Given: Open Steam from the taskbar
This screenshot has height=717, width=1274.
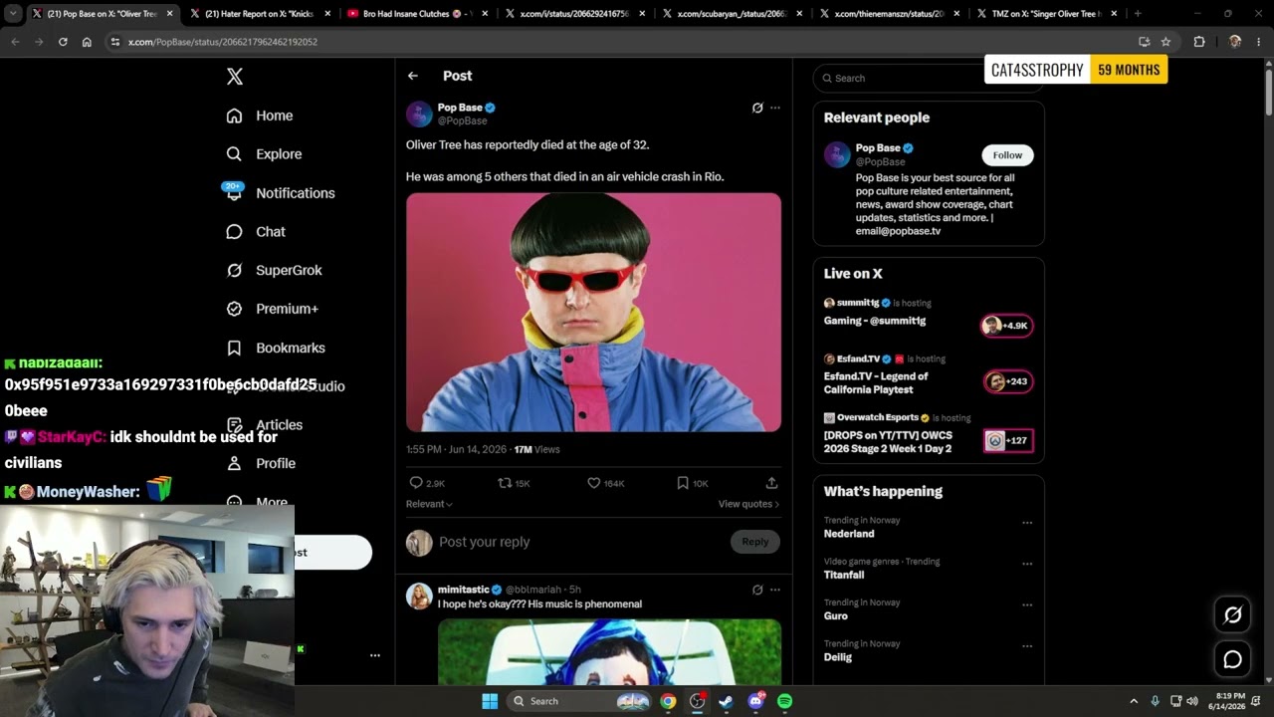Looking at the screenshot, I should (726, 701).
